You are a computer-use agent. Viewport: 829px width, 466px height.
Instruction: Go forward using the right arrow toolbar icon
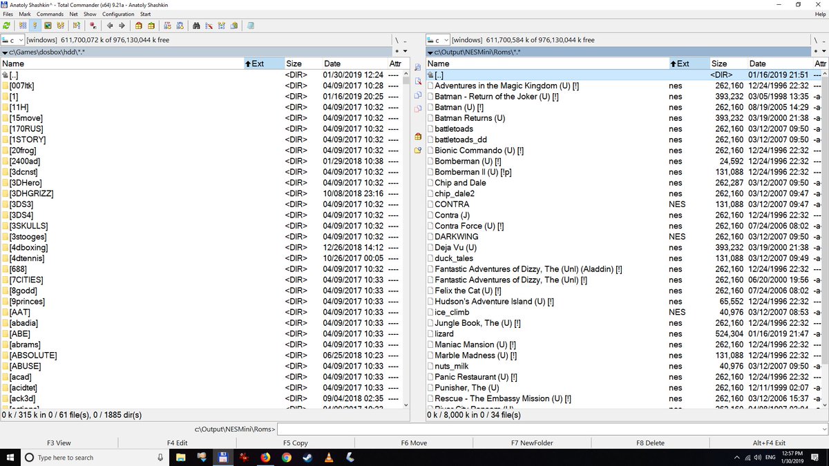coord(122,26)
